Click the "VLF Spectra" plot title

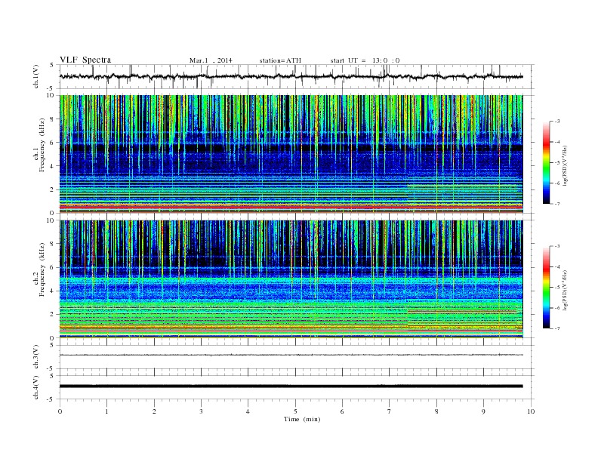[x=85, y=60]
